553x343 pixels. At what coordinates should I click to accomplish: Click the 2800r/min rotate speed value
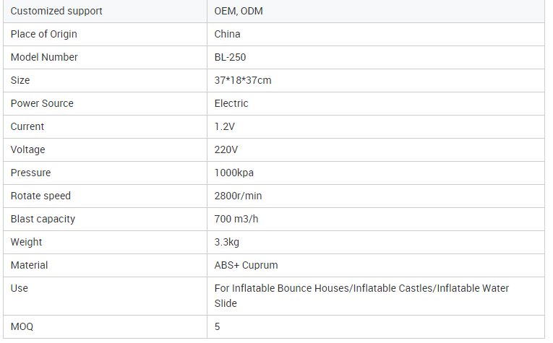[240, 196]
